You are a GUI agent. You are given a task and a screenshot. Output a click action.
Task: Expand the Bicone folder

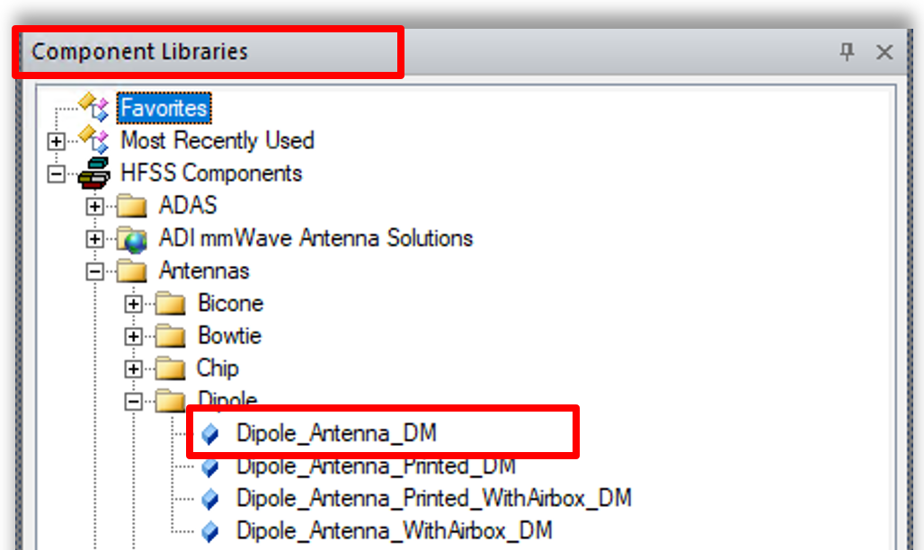click(134, 304)
